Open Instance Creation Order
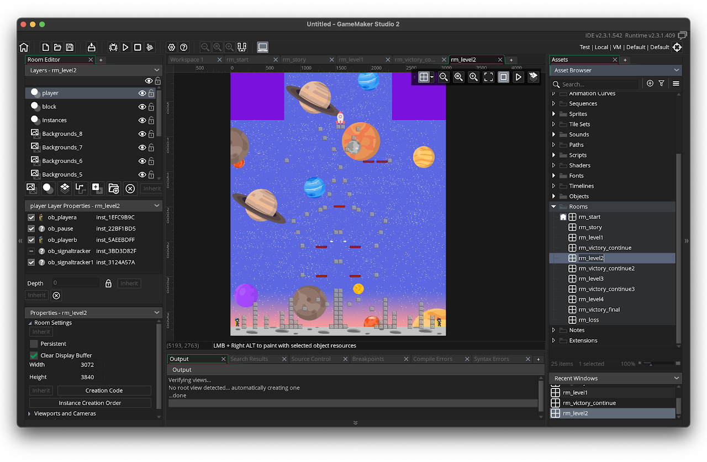The image size is (707, 462). point(90,403)
